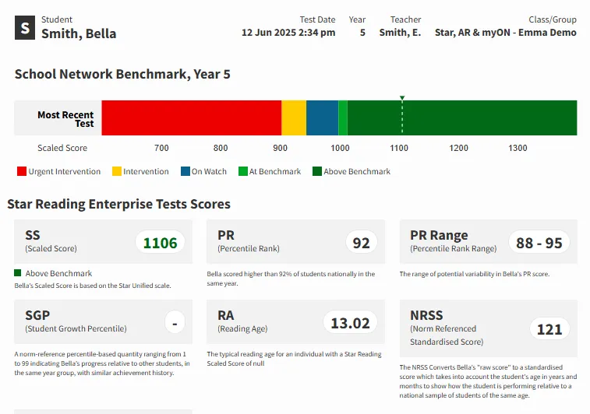The height and width of the screenshot is (414, 590).
Task: Click axis tick label '800'
Action: coord(221,148)
